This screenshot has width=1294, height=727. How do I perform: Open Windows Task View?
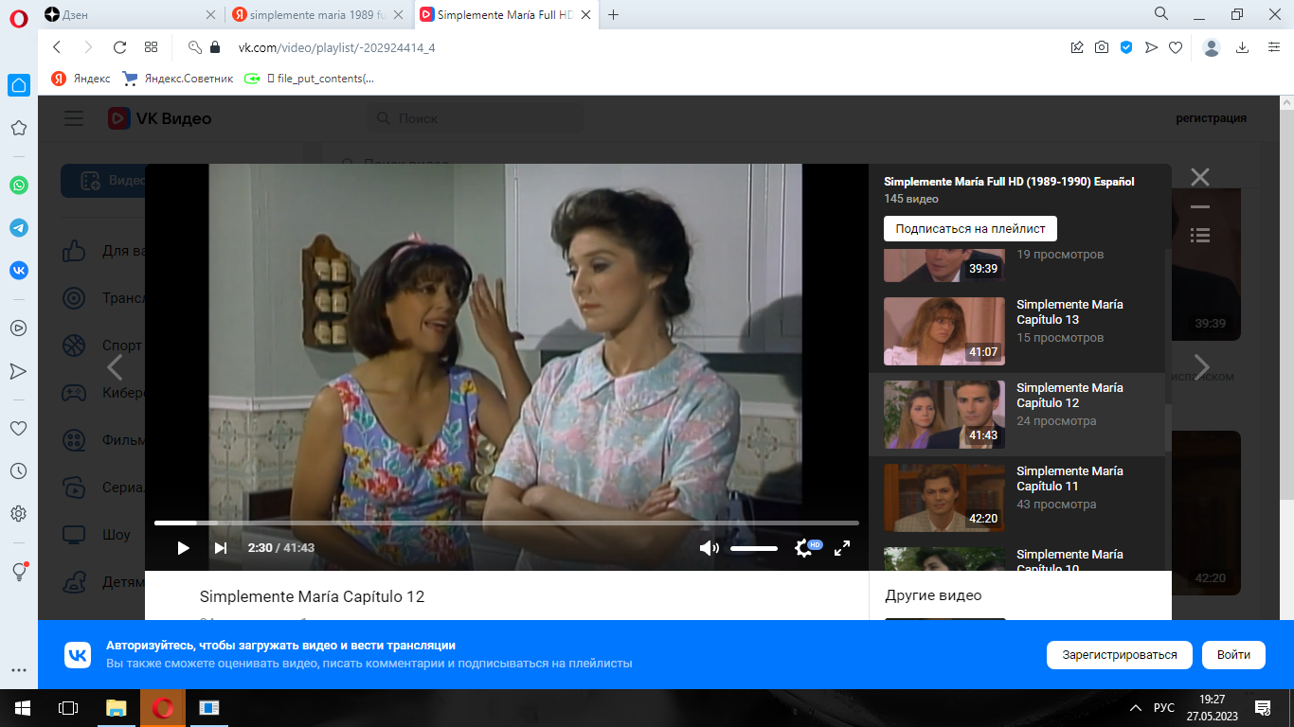point(68,708)
